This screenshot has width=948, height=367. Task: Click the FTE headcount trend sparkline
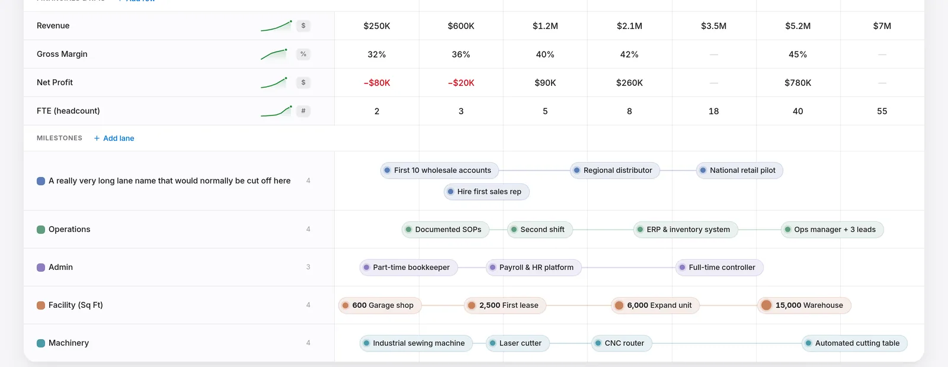pos(276,111)
